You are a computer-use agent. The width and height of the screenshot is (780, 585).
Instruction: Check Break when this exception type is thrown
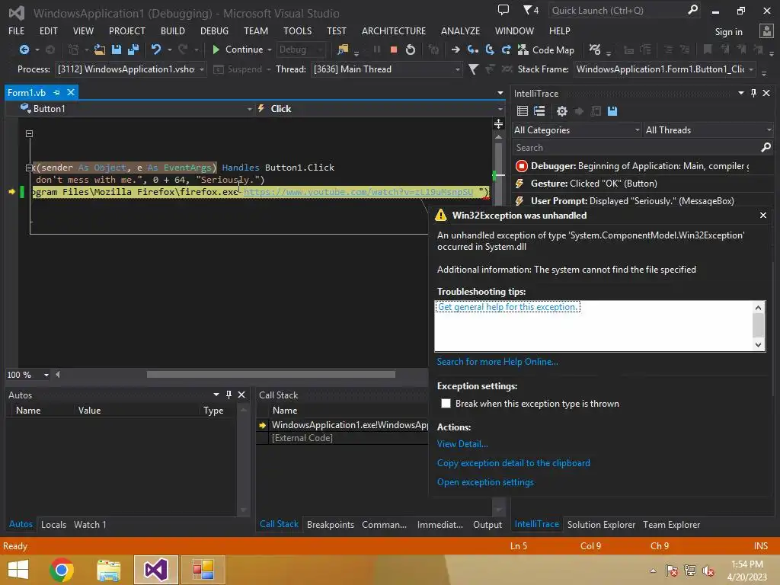[x=446, y=404]
